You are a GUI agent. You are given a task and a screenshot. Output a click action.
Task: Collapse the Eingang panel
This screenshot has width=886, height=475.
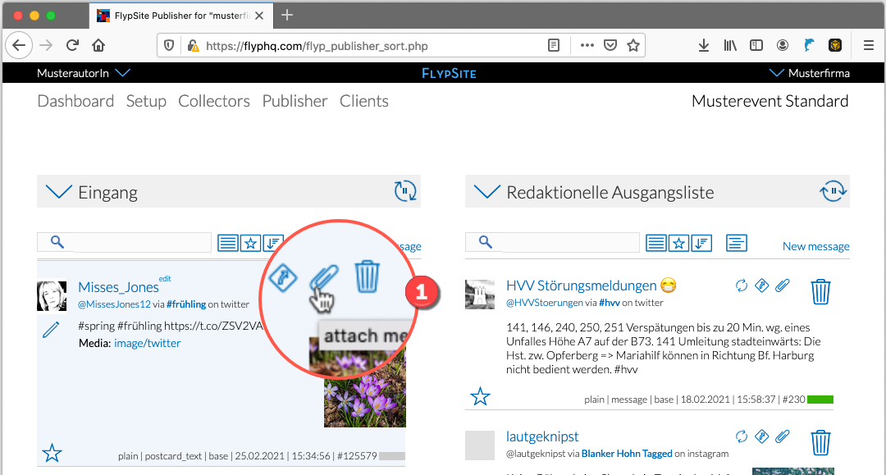(x=59, y=192)
